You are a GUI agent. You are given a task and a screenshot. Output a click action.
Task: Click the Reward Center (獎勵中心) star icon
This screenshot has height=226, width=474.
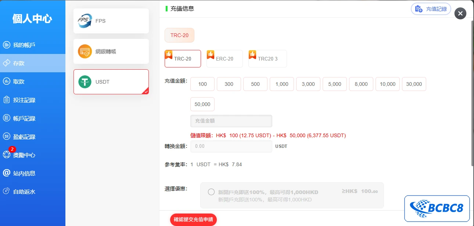(6, 155)
